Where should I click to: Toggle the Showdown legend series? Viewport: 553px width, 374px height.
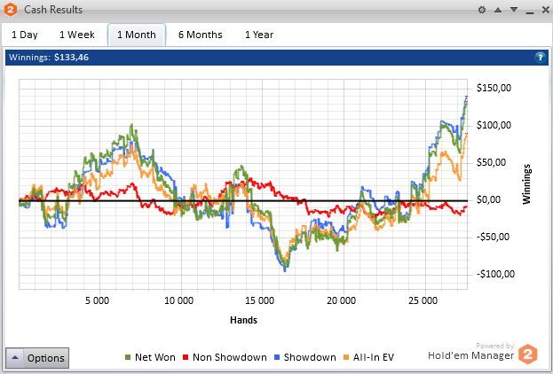tap(305, 357)
